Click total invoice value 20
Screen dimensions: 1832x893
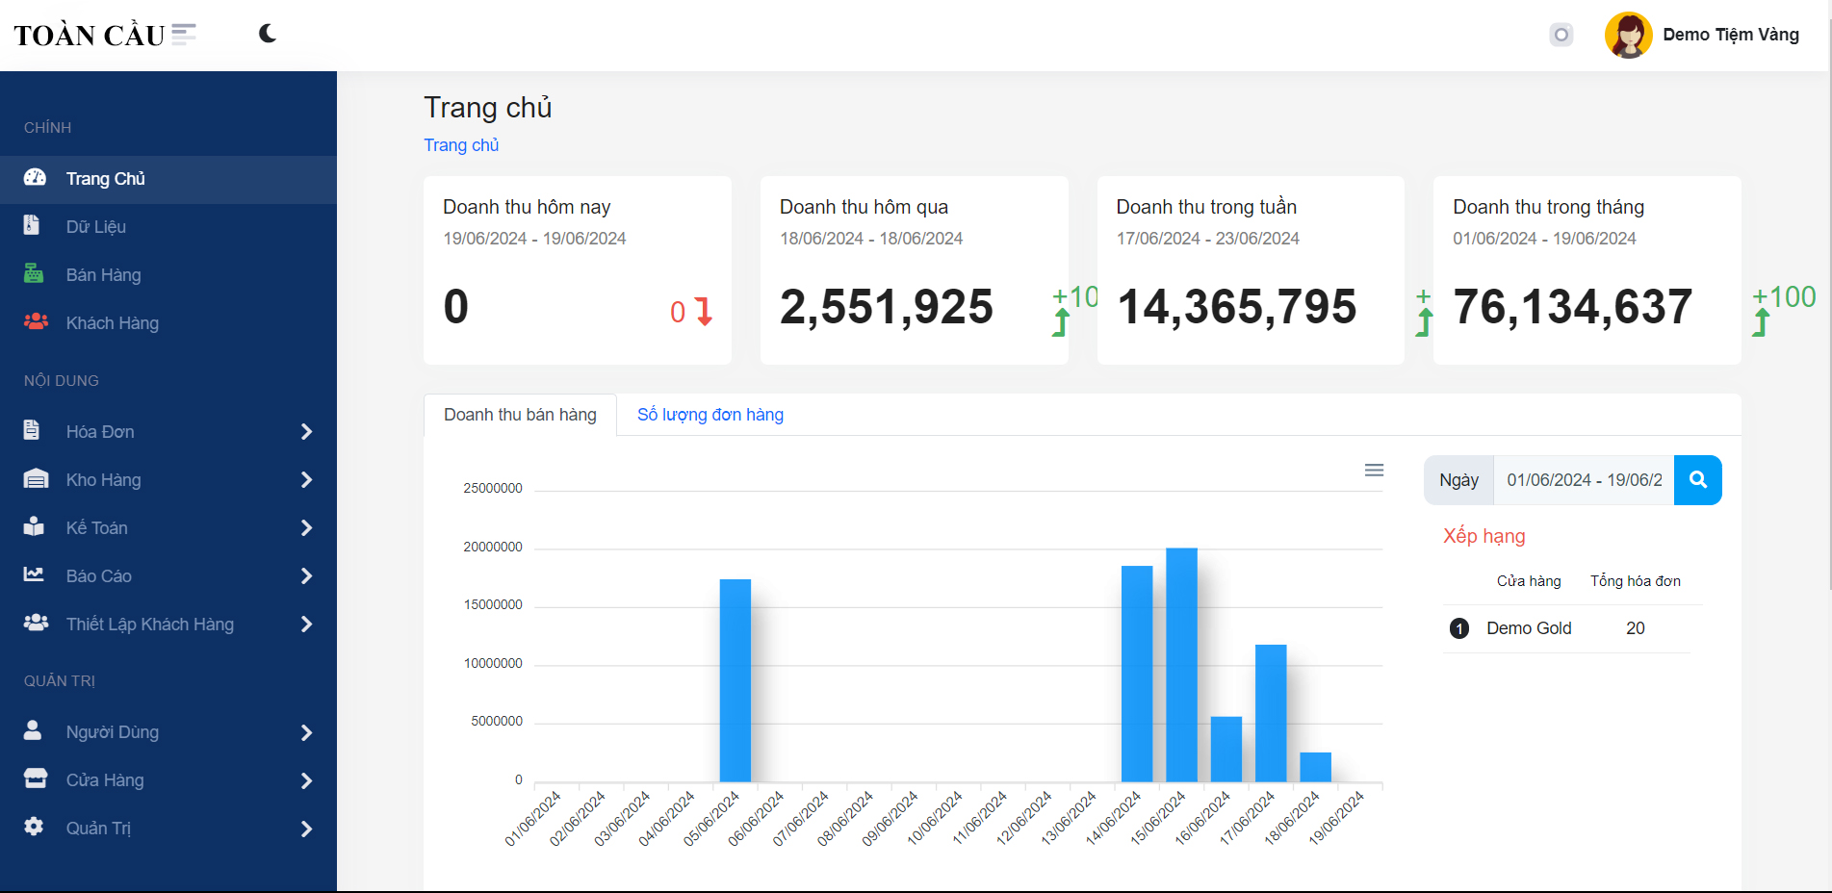point(1636,628)
